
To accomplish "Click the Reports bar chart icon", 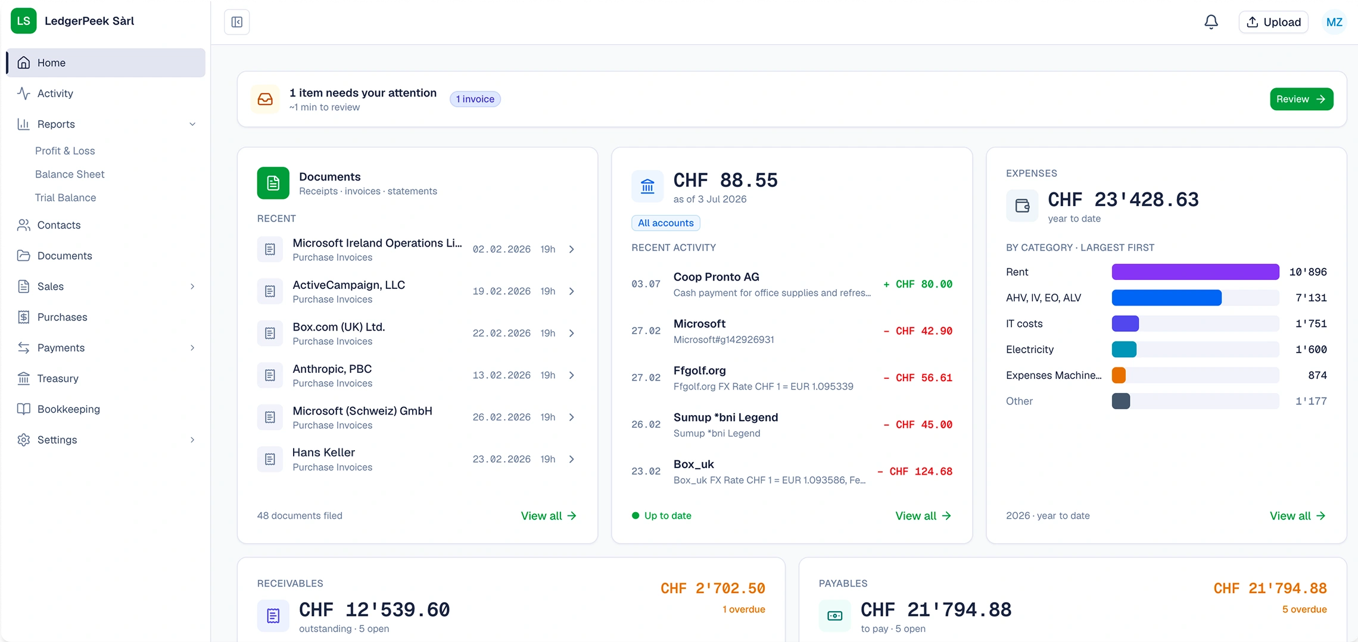I will click(24, 124).
